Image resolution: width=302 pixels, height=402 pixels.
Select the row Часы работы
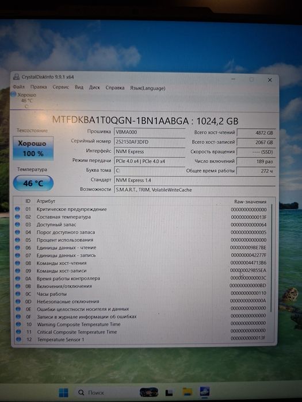pos(141,294)
